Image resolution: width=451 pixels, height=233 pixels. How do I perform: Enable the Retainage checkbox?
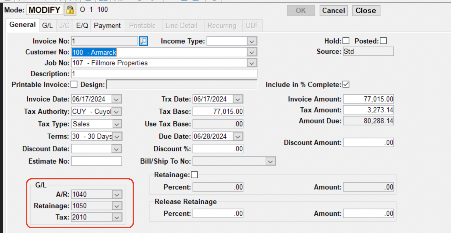[194, 175]
